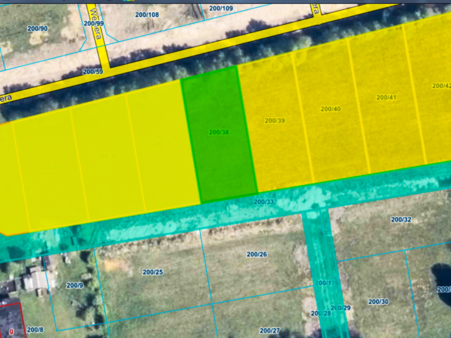The width and height of the screenshot is (451, 338).
Task: Select parcel labeled 200/30
Action: tap(378, 302)
